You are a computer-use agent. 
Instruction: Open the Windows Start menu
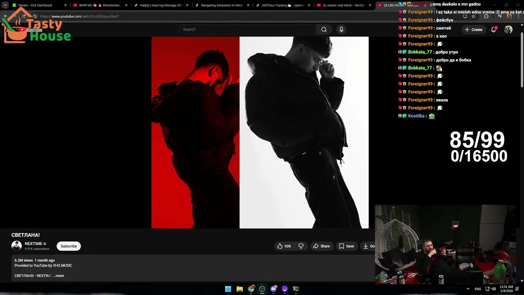228,289
